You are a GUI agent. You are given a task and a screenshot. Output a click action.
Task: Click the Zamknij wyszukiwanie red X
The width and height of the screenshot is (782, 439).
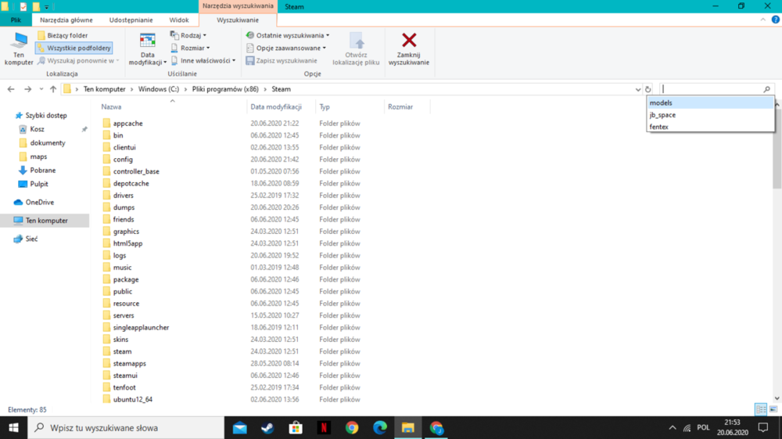pyautogui.click(x=409, y=49)
